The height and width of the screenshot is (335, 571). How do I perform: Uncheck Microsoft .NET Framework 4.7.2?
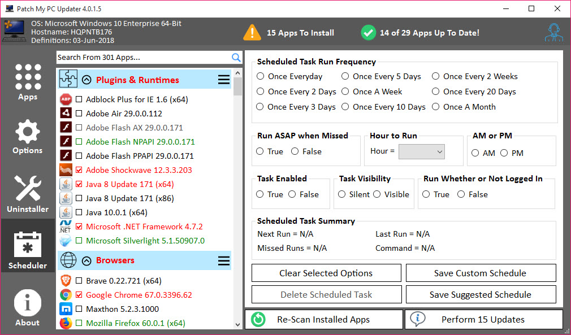coord(79,227)
